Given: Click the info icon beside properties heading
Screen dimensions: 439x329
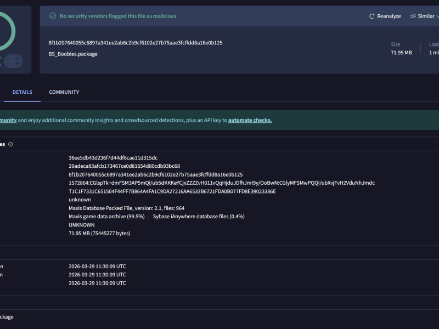Looking at the screenshot, I should pos(10,144).
